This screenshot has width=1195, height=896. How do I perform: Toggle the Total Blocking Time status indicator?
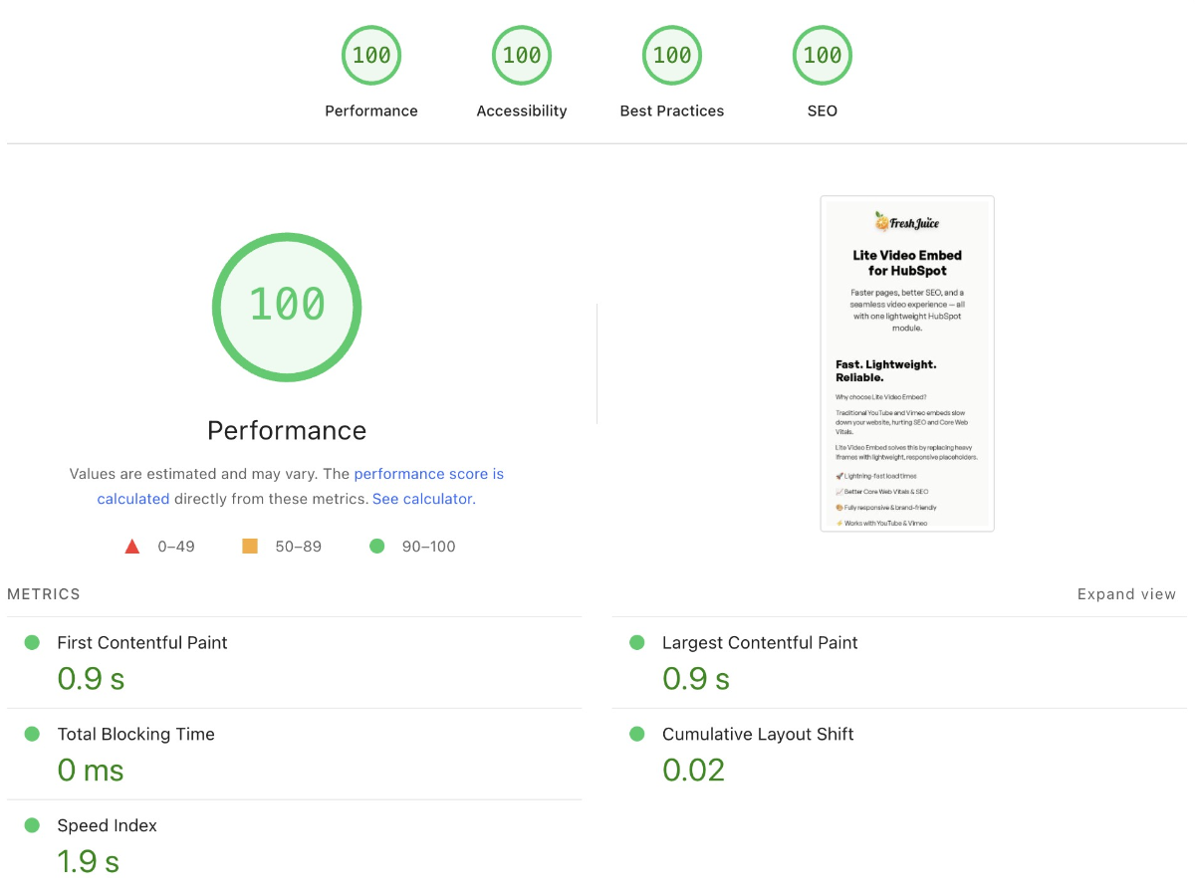[32, 734]
